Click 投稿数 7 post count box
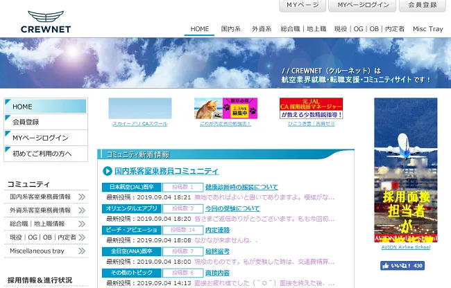 pyautogui.click(x=183, y=251)
